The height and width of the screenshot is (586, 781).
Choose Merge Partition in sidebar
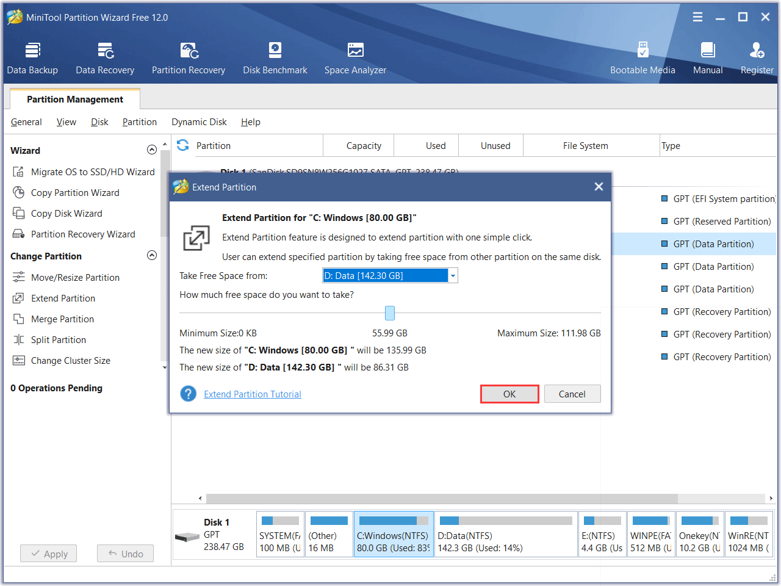pyautogui.click(x=53, y=319)
